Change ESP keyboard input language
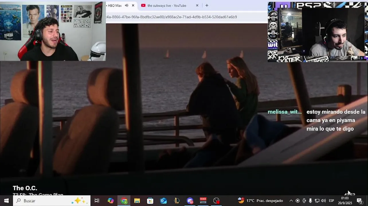 (x=331, y=201)
